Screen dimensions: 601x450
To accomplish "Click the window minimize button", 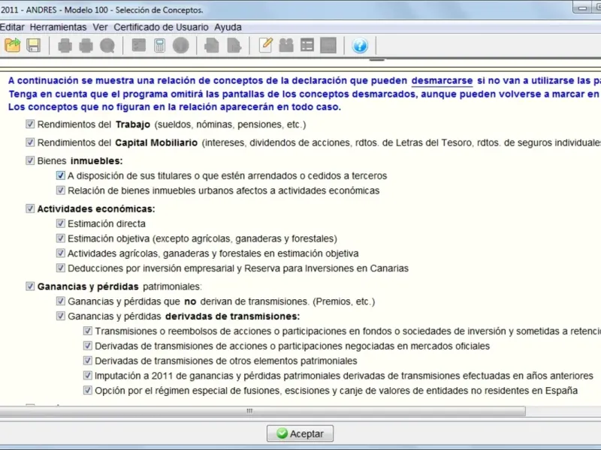I will pyautogui.click(x=583, y=8).
